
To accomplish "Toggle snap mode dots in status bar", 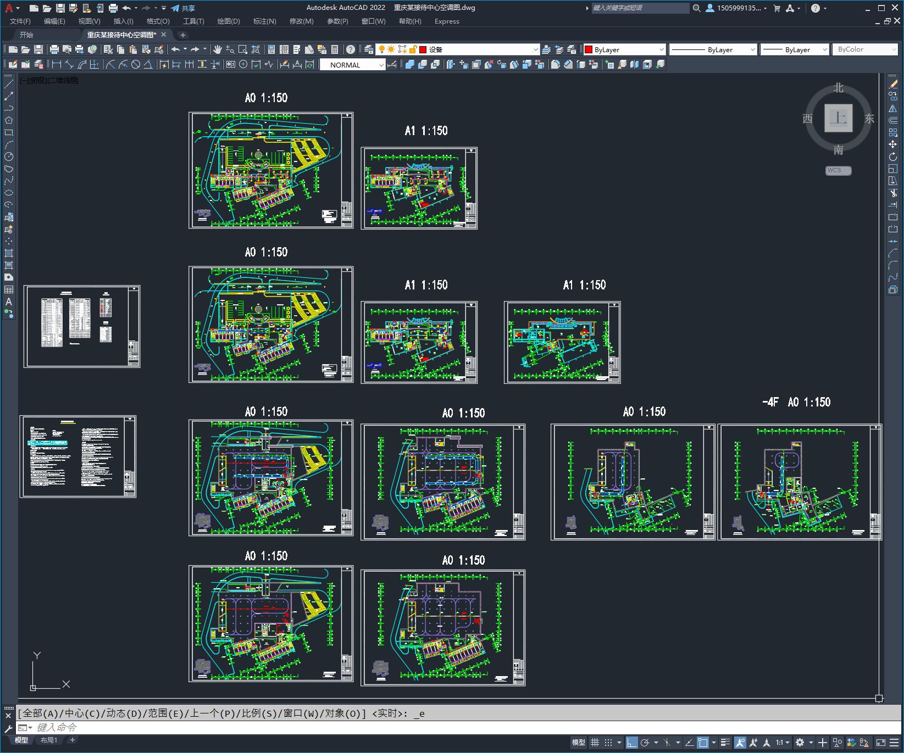I will [608, 743].
